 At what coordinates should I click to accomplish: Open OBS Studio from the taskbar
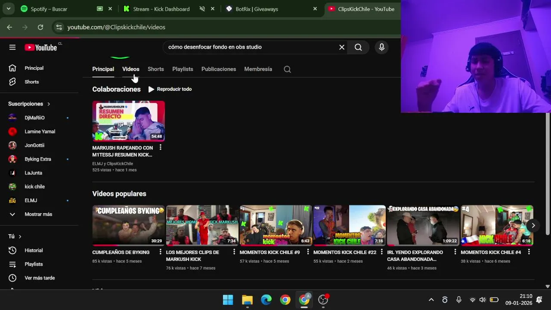[x=323, y=300]
